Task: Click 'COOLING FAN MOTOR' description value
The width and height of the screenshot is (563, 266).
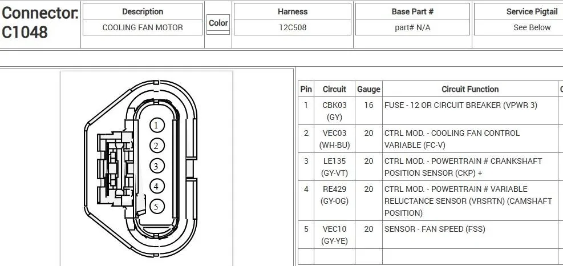Action: pyautogui.click(x=143, y=27)
